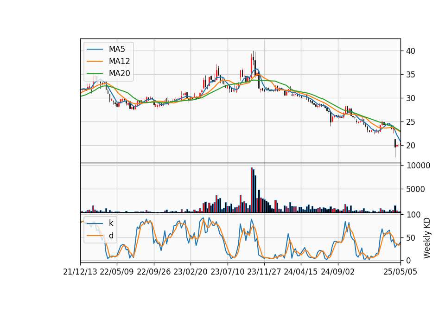
Task: Click the orange d legend line sample
Action: click(x=95, y=236)
